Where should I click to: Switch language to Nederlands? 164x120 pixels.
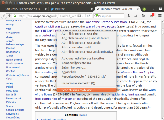coord(13,52)
